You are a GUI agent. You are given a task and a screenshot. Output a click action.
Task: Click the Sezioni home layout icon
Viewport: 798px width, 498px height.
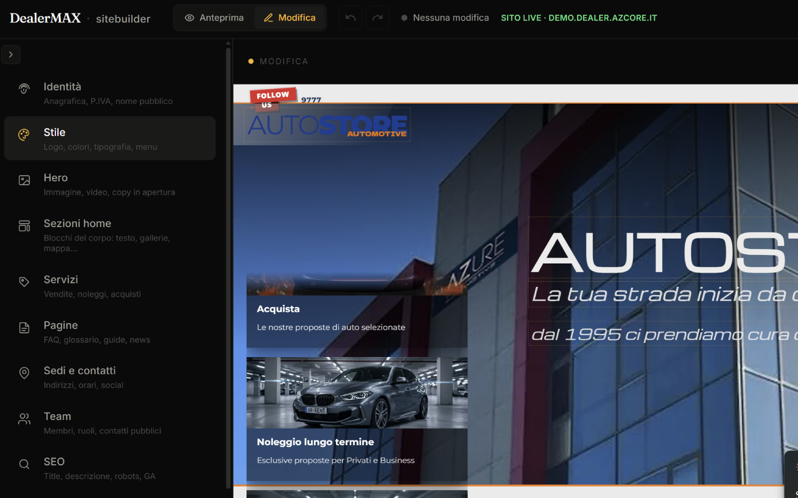coord(24,226)
